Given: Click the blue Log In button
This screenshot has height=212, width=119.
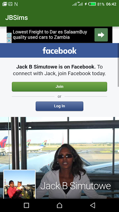Looking at the screenshot, I should coord(59,106).
